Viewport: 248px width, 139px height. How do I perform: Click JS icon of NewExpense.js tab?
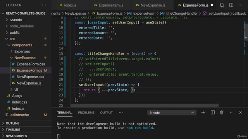[137, 5]
